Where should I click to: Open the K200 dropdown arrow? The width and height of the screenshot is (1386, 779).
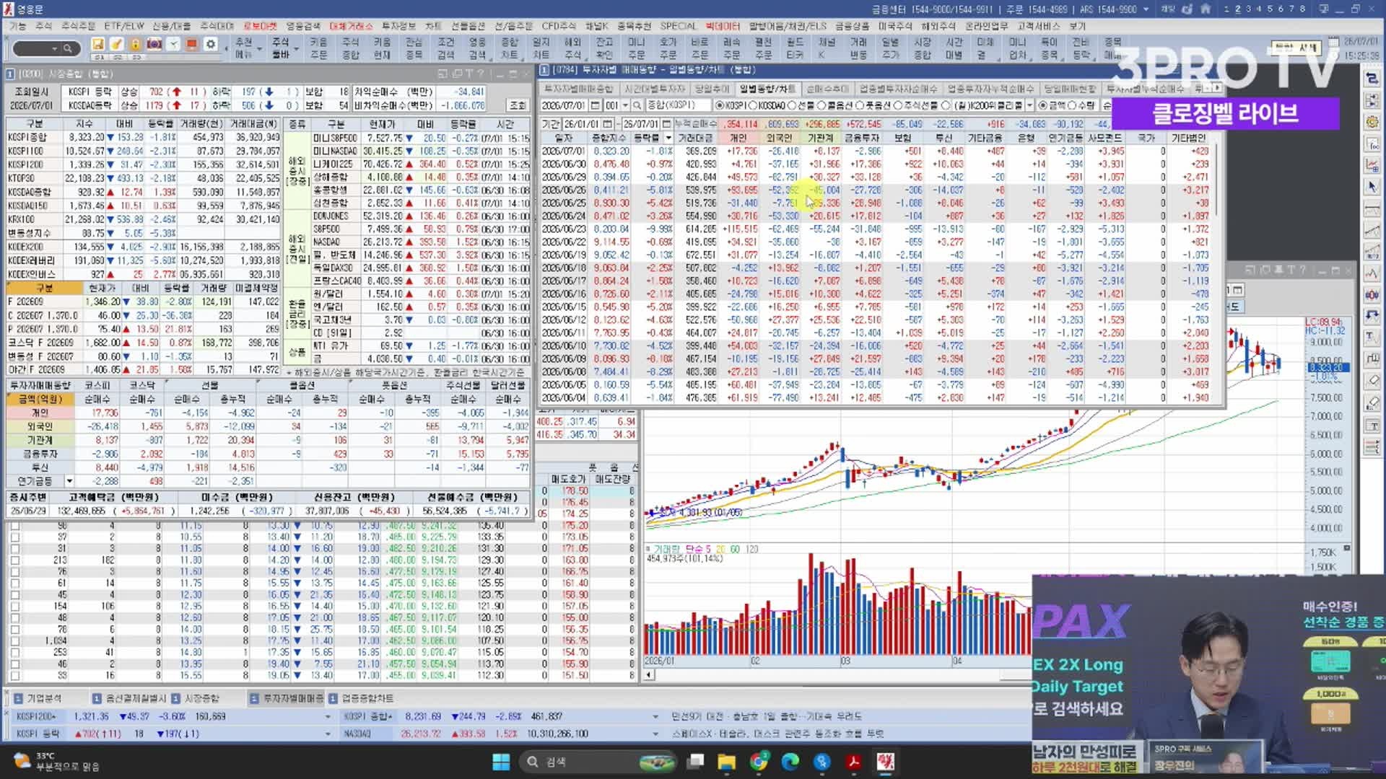click(x=1029, y=105)
